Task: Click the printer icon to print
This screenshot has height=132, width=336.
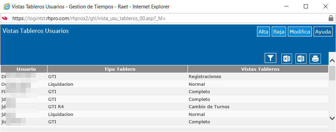Action: [316, 59]
